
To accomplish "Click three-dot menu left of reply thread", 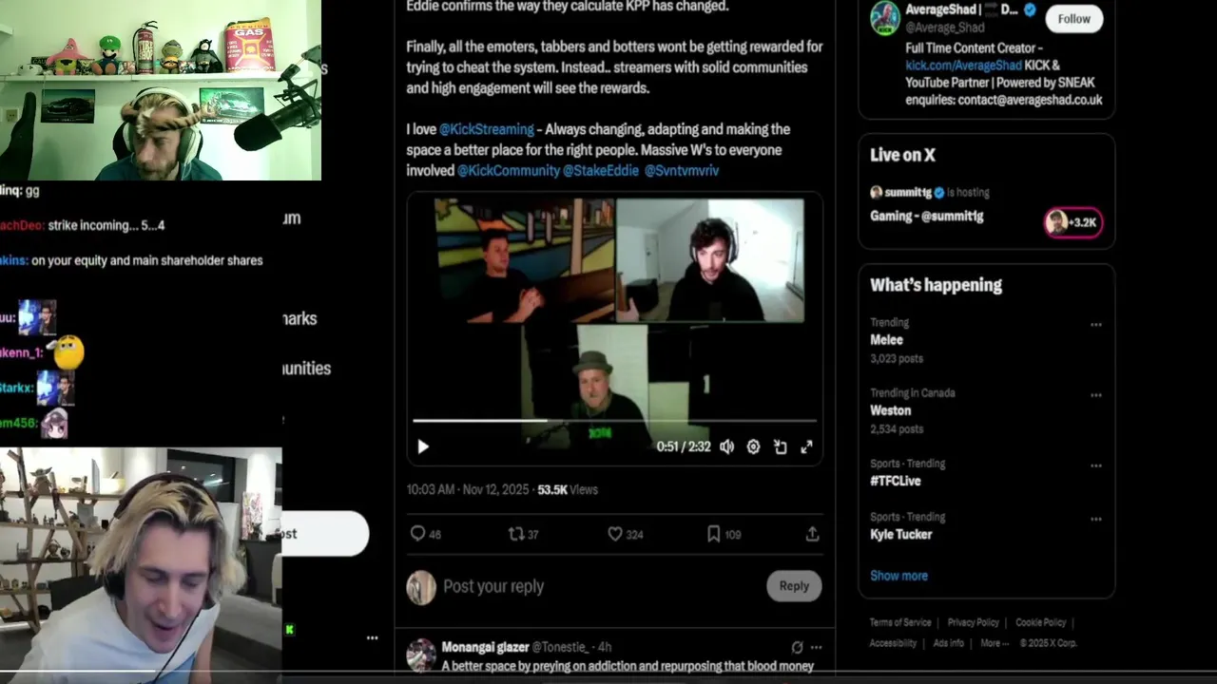I will pyautogui.click(x=372, y=637).
